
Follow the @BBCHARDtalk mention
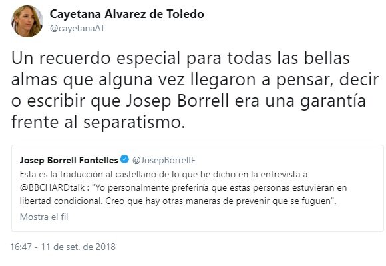(52, 188)
